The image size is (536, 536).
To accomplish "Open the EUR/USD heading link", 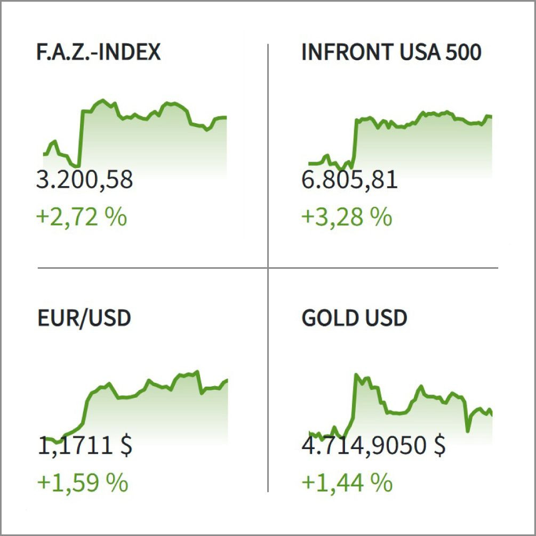I will [x=84, y=318].
